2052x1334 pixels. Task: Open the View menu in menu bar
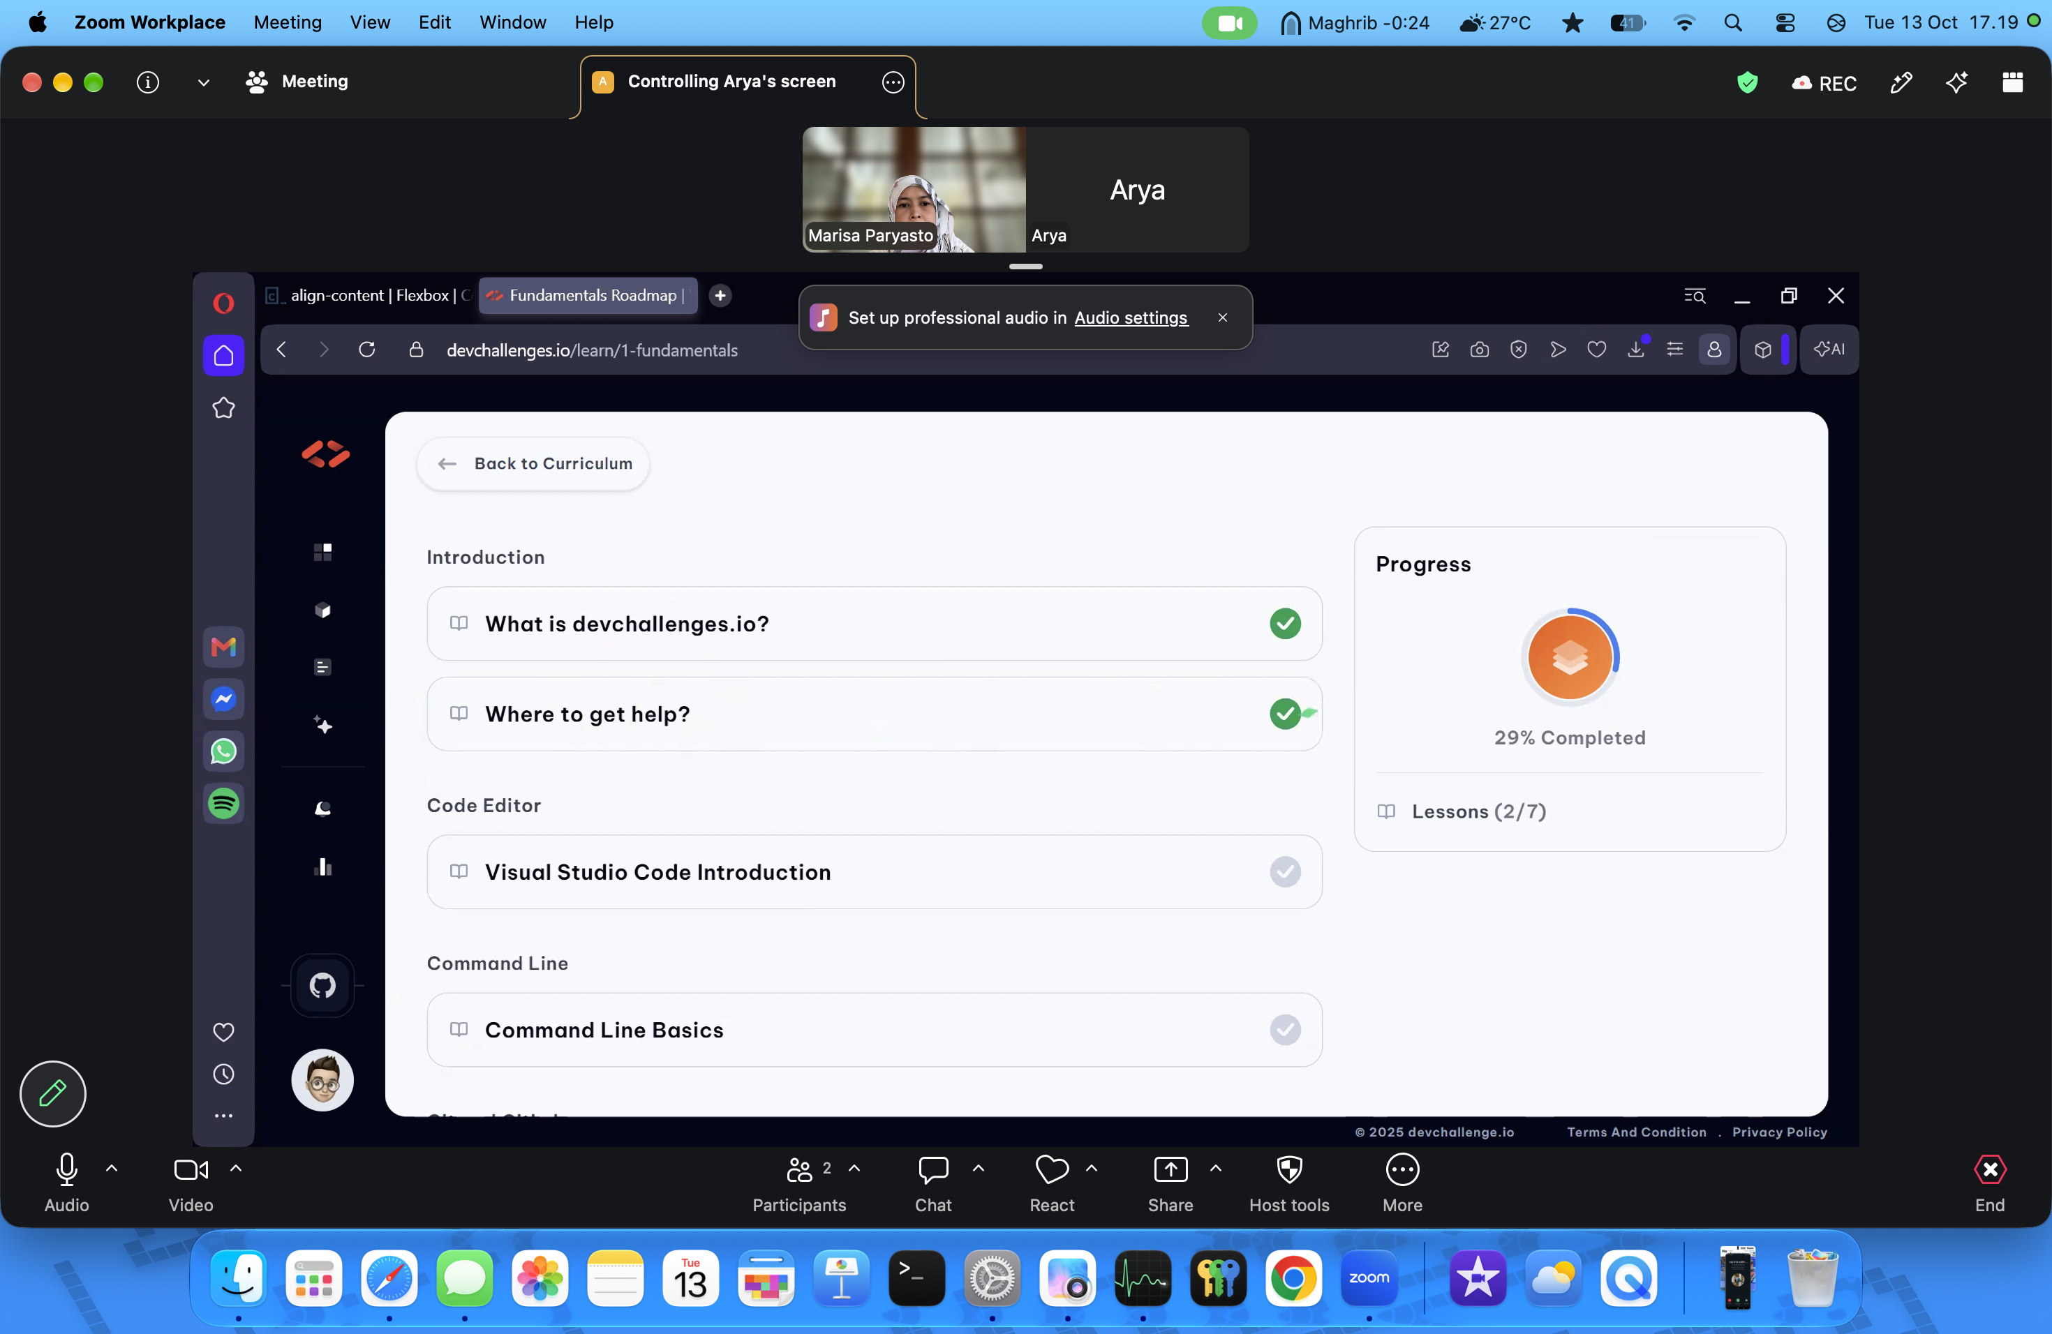pos(370,22)
